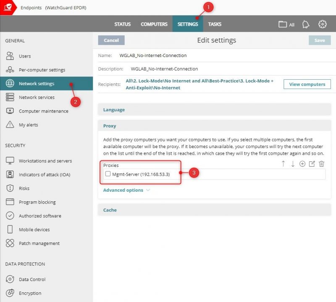The image size is (336, 302).
Task: Expand the Cache section
Action: click(110, 210)
